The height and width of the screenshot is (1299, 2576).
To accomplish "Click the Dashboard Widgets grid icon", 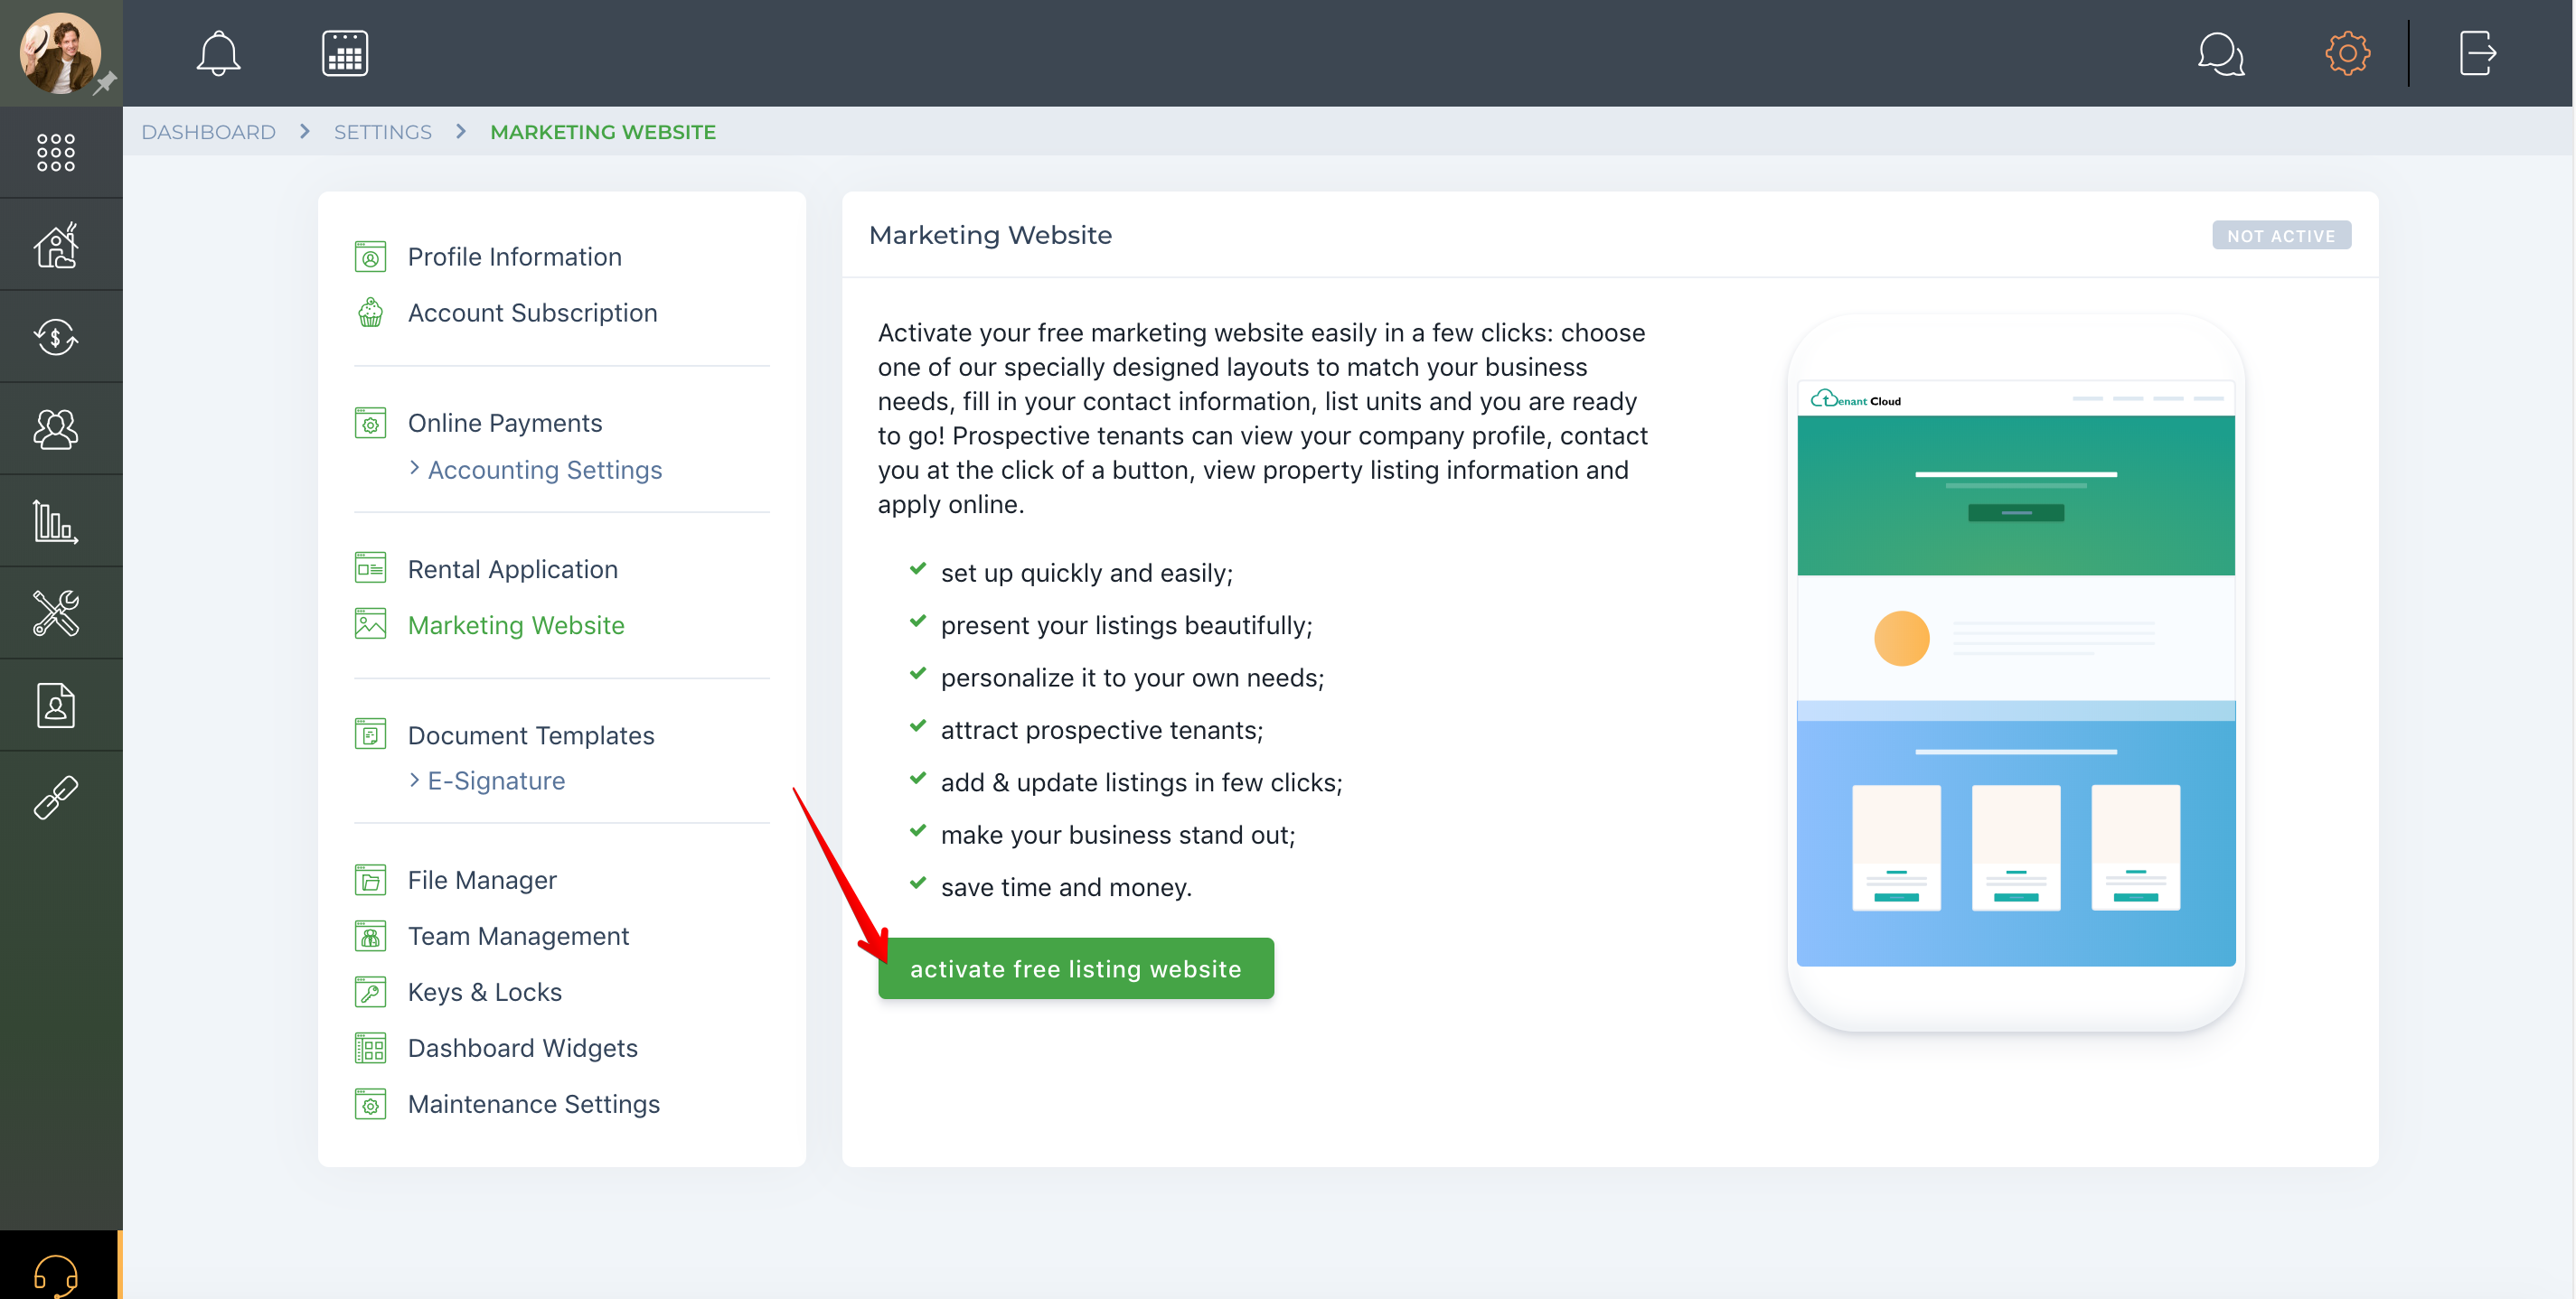I will tap(370, 1048).
